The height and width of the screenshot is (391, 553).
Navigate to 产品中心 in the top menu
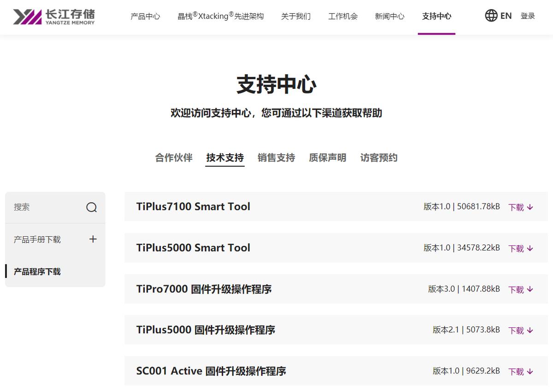(x=145, y=16)
